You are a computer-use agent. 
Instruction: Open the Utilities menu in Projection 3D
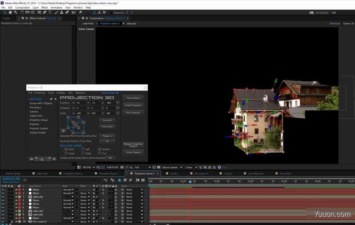tap(61, 93)
